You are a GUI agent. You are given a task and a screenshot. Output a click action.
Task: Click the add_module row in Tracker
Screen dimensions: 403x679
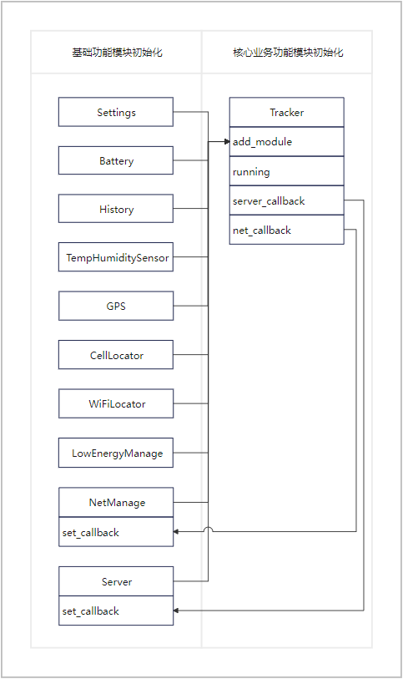pos(287,142)
